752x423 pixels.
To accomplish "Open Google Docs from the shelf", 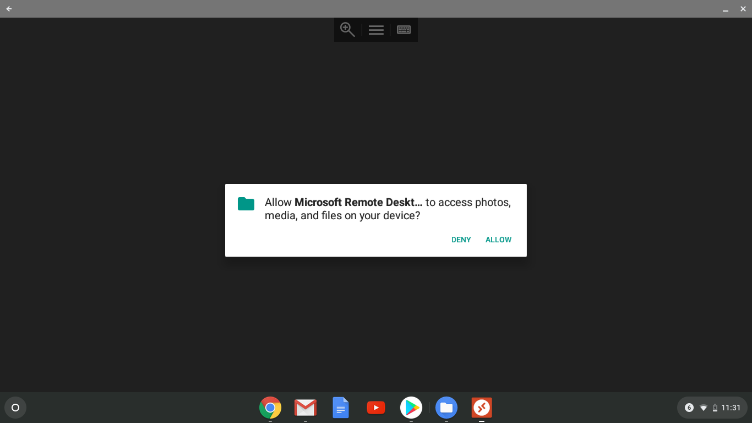I will pyautogui.click(x=341, y=408).
